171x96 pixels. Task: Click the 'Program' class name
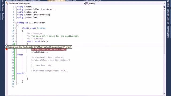click(41, 28)
